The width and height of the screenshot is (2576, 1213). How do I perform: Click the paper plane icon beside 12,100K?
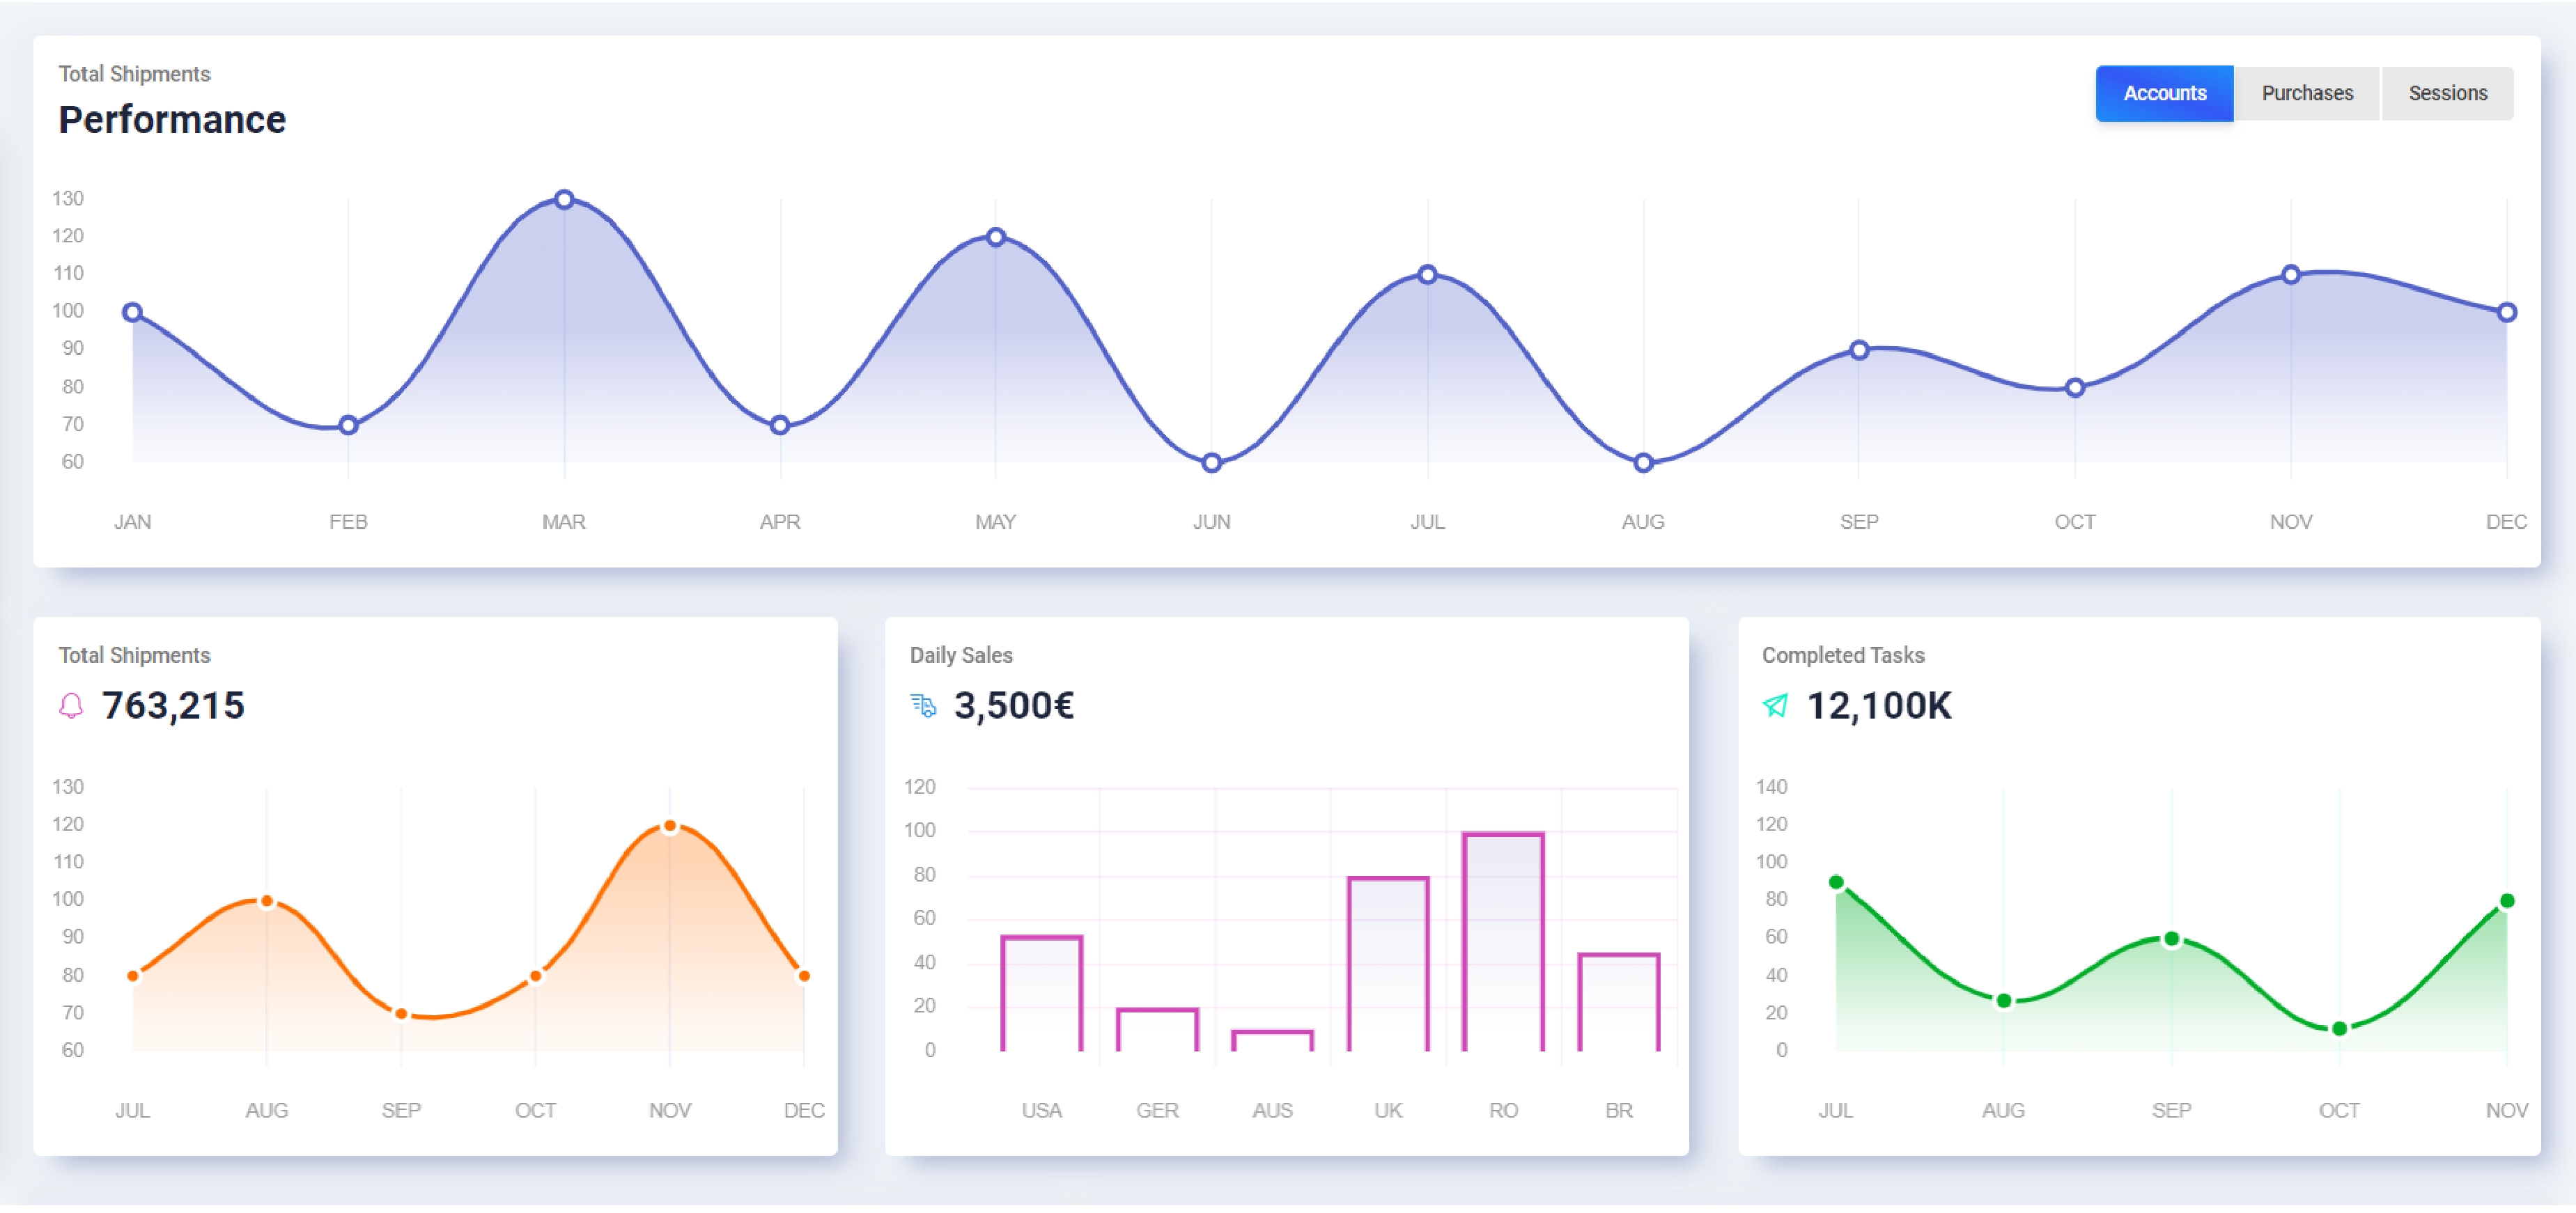(1775, 706)
